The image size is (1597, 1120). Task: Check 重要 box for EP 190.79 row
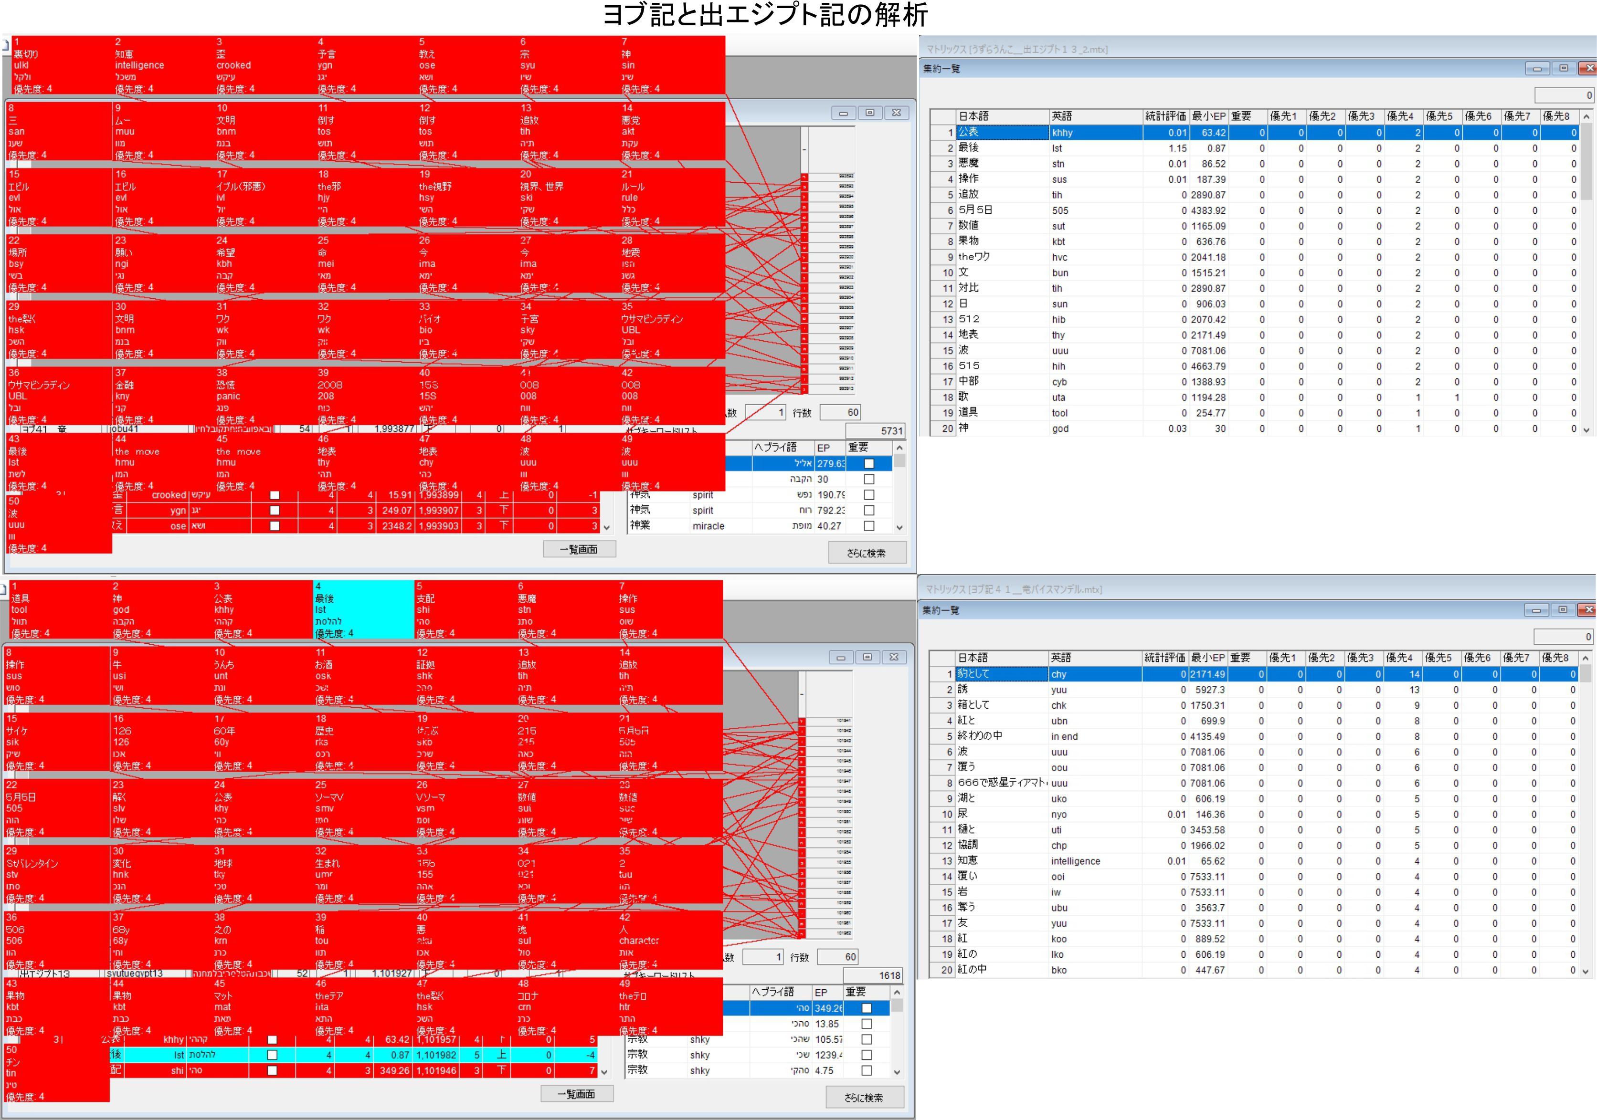click(869, 495)
